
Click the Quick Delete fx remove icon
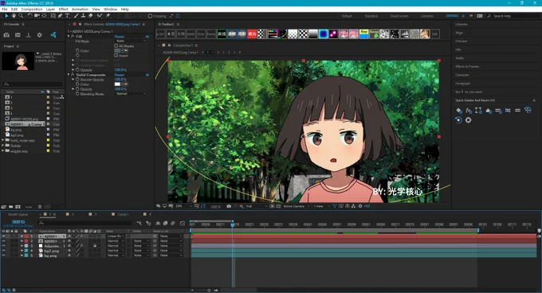pyautogui.click(x=469, y=111)
